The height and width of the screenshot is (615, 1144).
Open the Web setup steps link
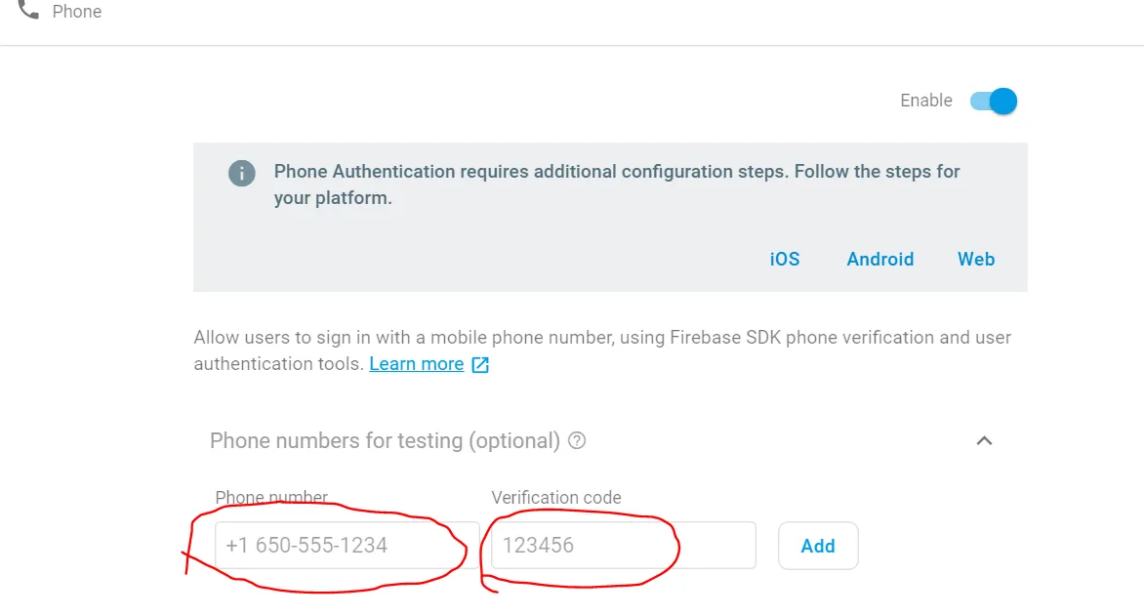[975, 259]
